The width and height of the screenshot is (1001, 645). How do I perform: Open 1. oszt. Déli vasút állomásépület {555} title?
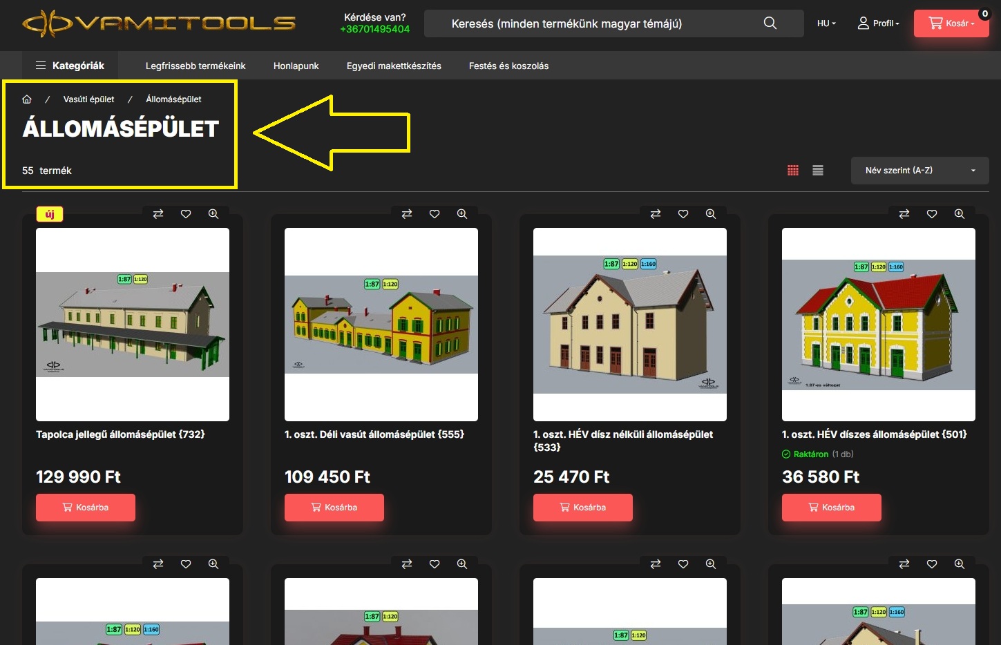(x=374, y=434)
